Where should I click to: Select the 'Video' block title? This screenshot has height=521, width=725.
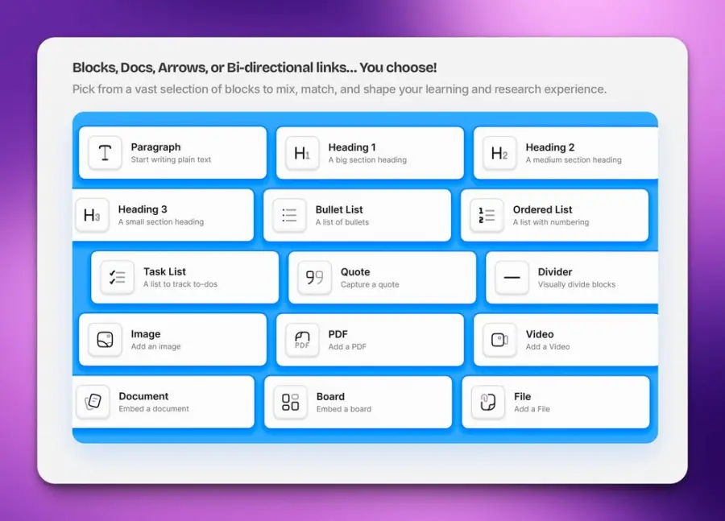pyautogui.click(x=540, y=334)
